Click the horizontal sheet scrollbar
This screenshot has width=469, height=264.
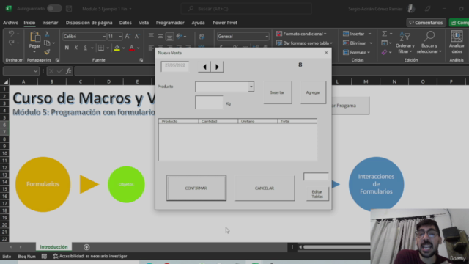coord(336,247)
